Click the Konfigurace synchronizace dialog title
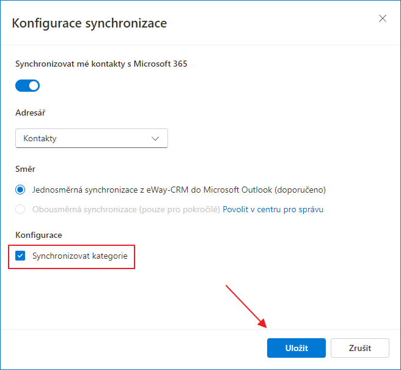Image resolution: width=401 pixels, height=370 pixels. pos(89,23)
